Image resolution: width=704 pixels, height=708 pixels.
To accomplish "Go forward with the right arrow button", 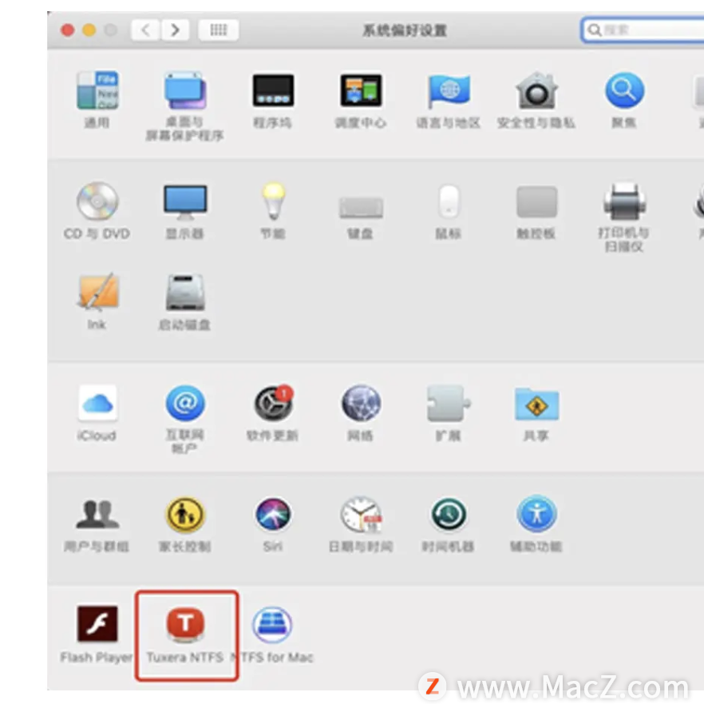I will pos(175,30).
